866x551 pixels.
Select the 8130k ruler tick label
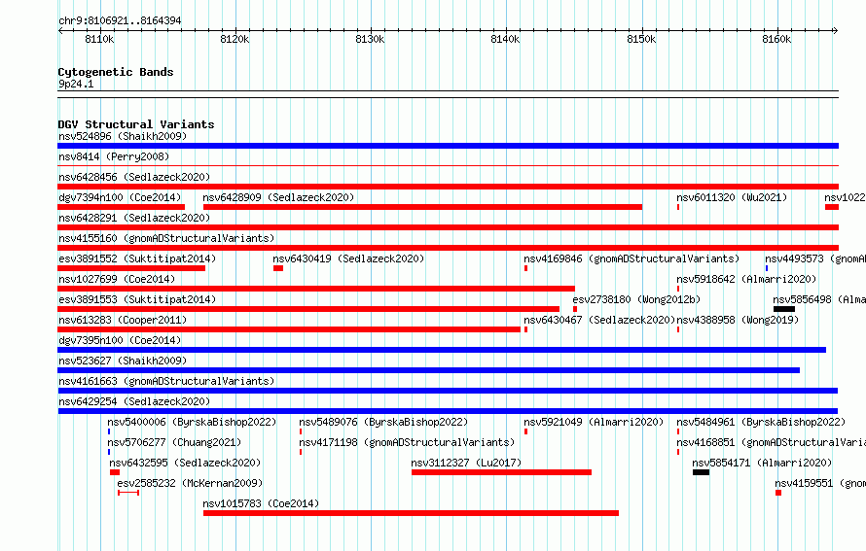tap(370, 39)
